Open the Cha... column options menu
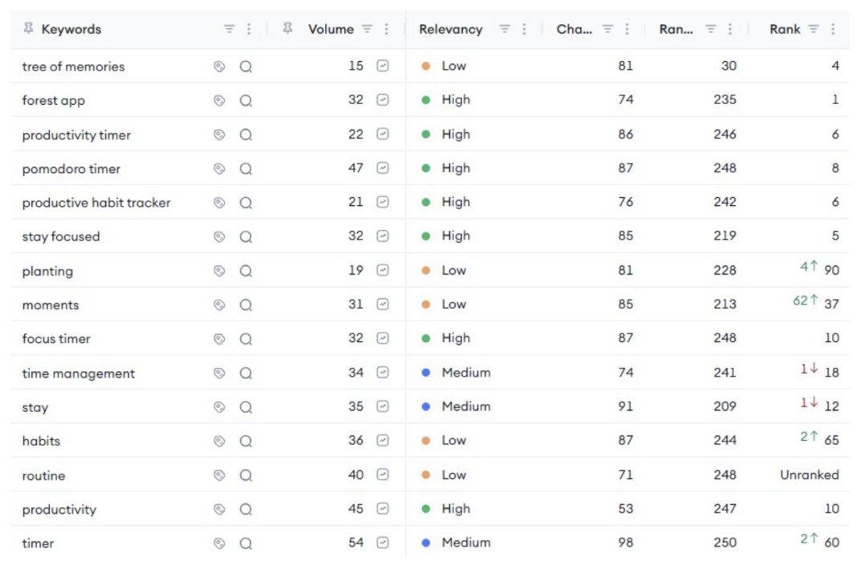This screenshot has width=865, height=577. tap(627, 29)
